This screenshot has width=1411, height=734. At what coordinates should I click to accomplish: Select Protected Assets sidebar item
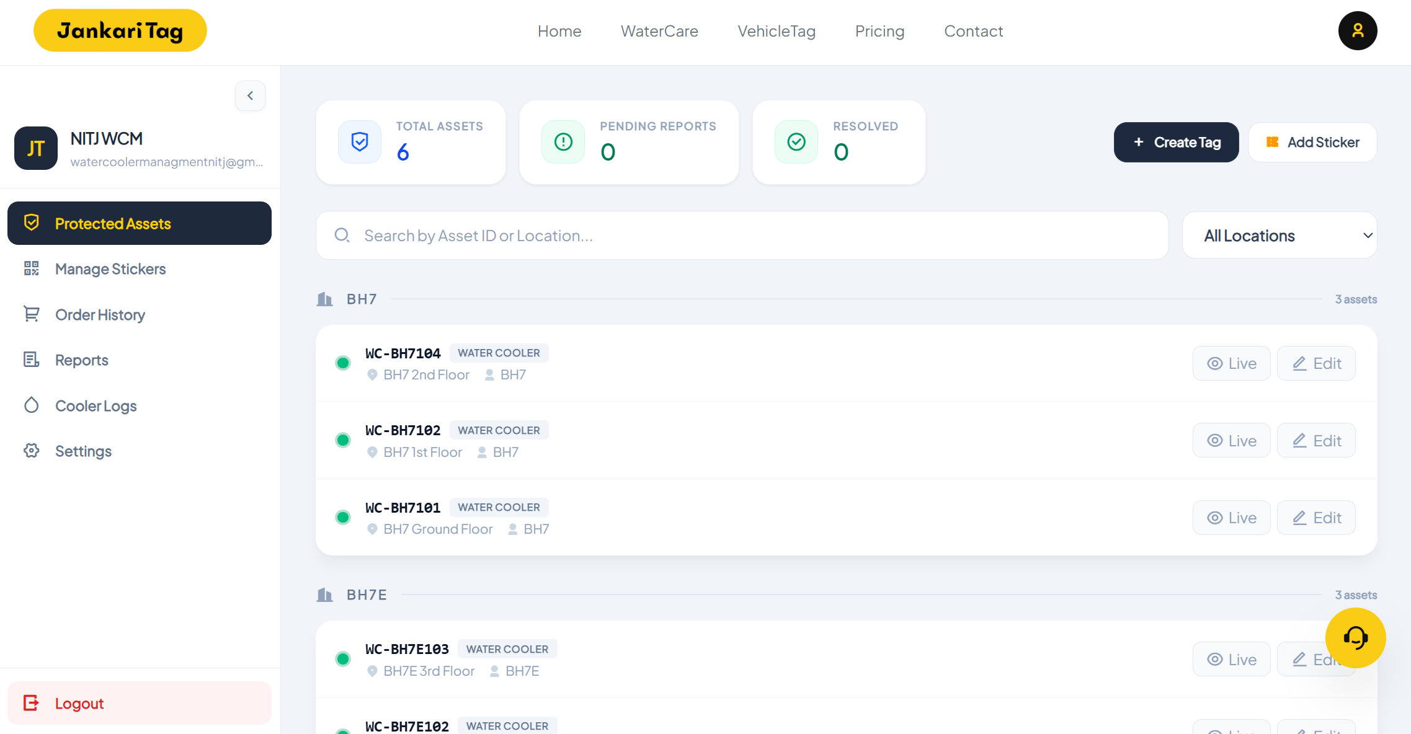click(x=140, y=223)
